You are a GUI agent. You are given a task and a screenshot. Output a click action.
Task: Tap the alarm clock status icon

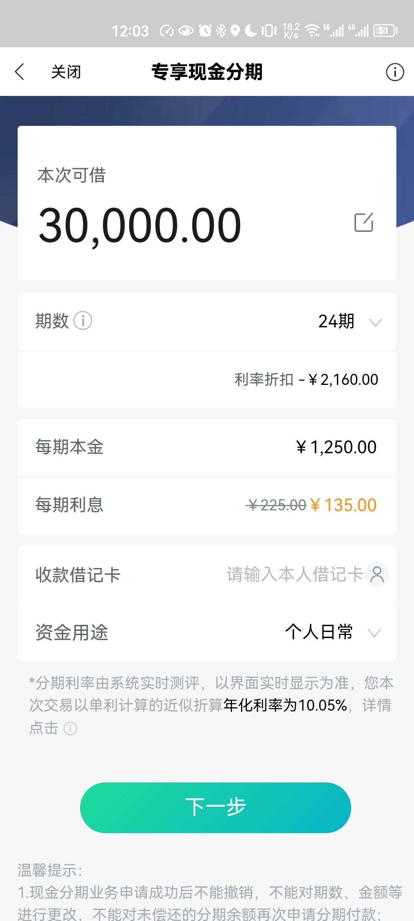pos(205,30)
